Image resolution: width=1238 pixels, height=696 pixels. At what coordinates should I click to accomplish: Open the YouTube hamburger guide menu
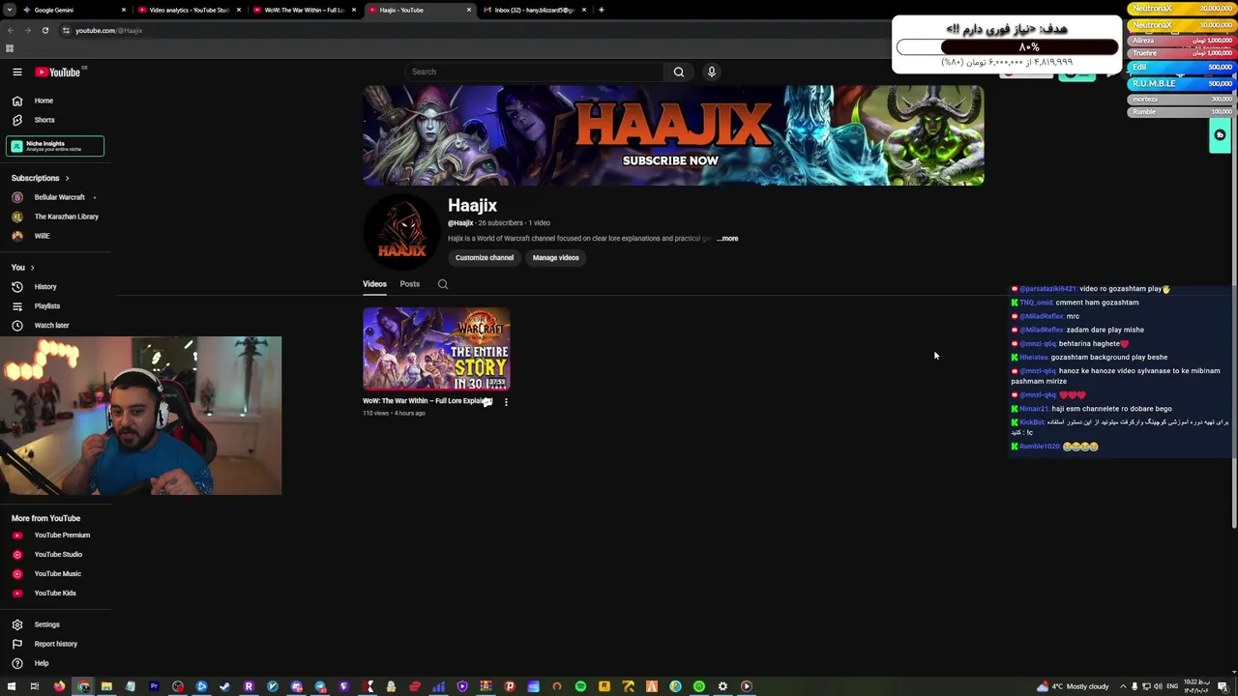[x=16, y=72]
